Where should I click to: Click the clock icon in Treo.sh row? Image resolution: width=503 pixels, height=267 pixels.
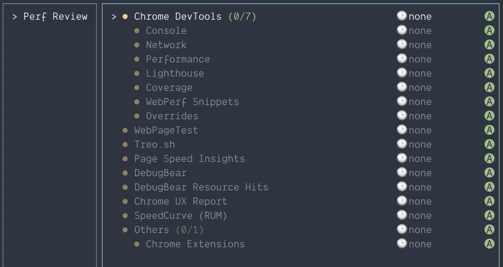[402, 144]
